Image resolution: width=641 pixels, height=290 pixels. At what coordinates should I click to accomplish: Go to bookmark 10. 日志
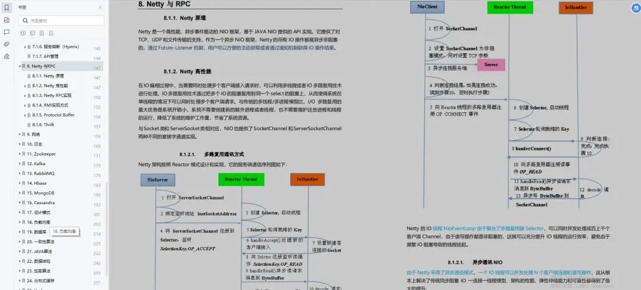(35, 144)
